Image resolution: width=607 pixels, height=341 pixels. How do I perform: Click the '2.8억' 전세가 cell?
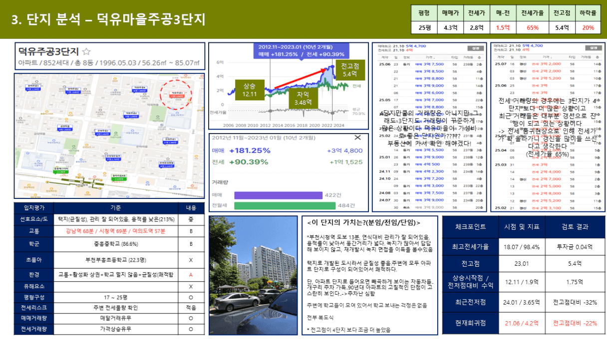tap(477, 28)
